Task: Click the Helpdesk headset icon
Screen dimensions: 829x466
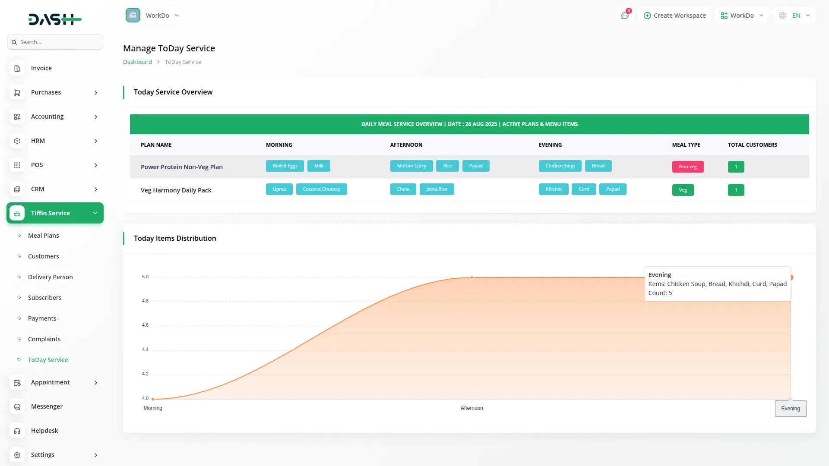Action: click(x=17, y=431)
